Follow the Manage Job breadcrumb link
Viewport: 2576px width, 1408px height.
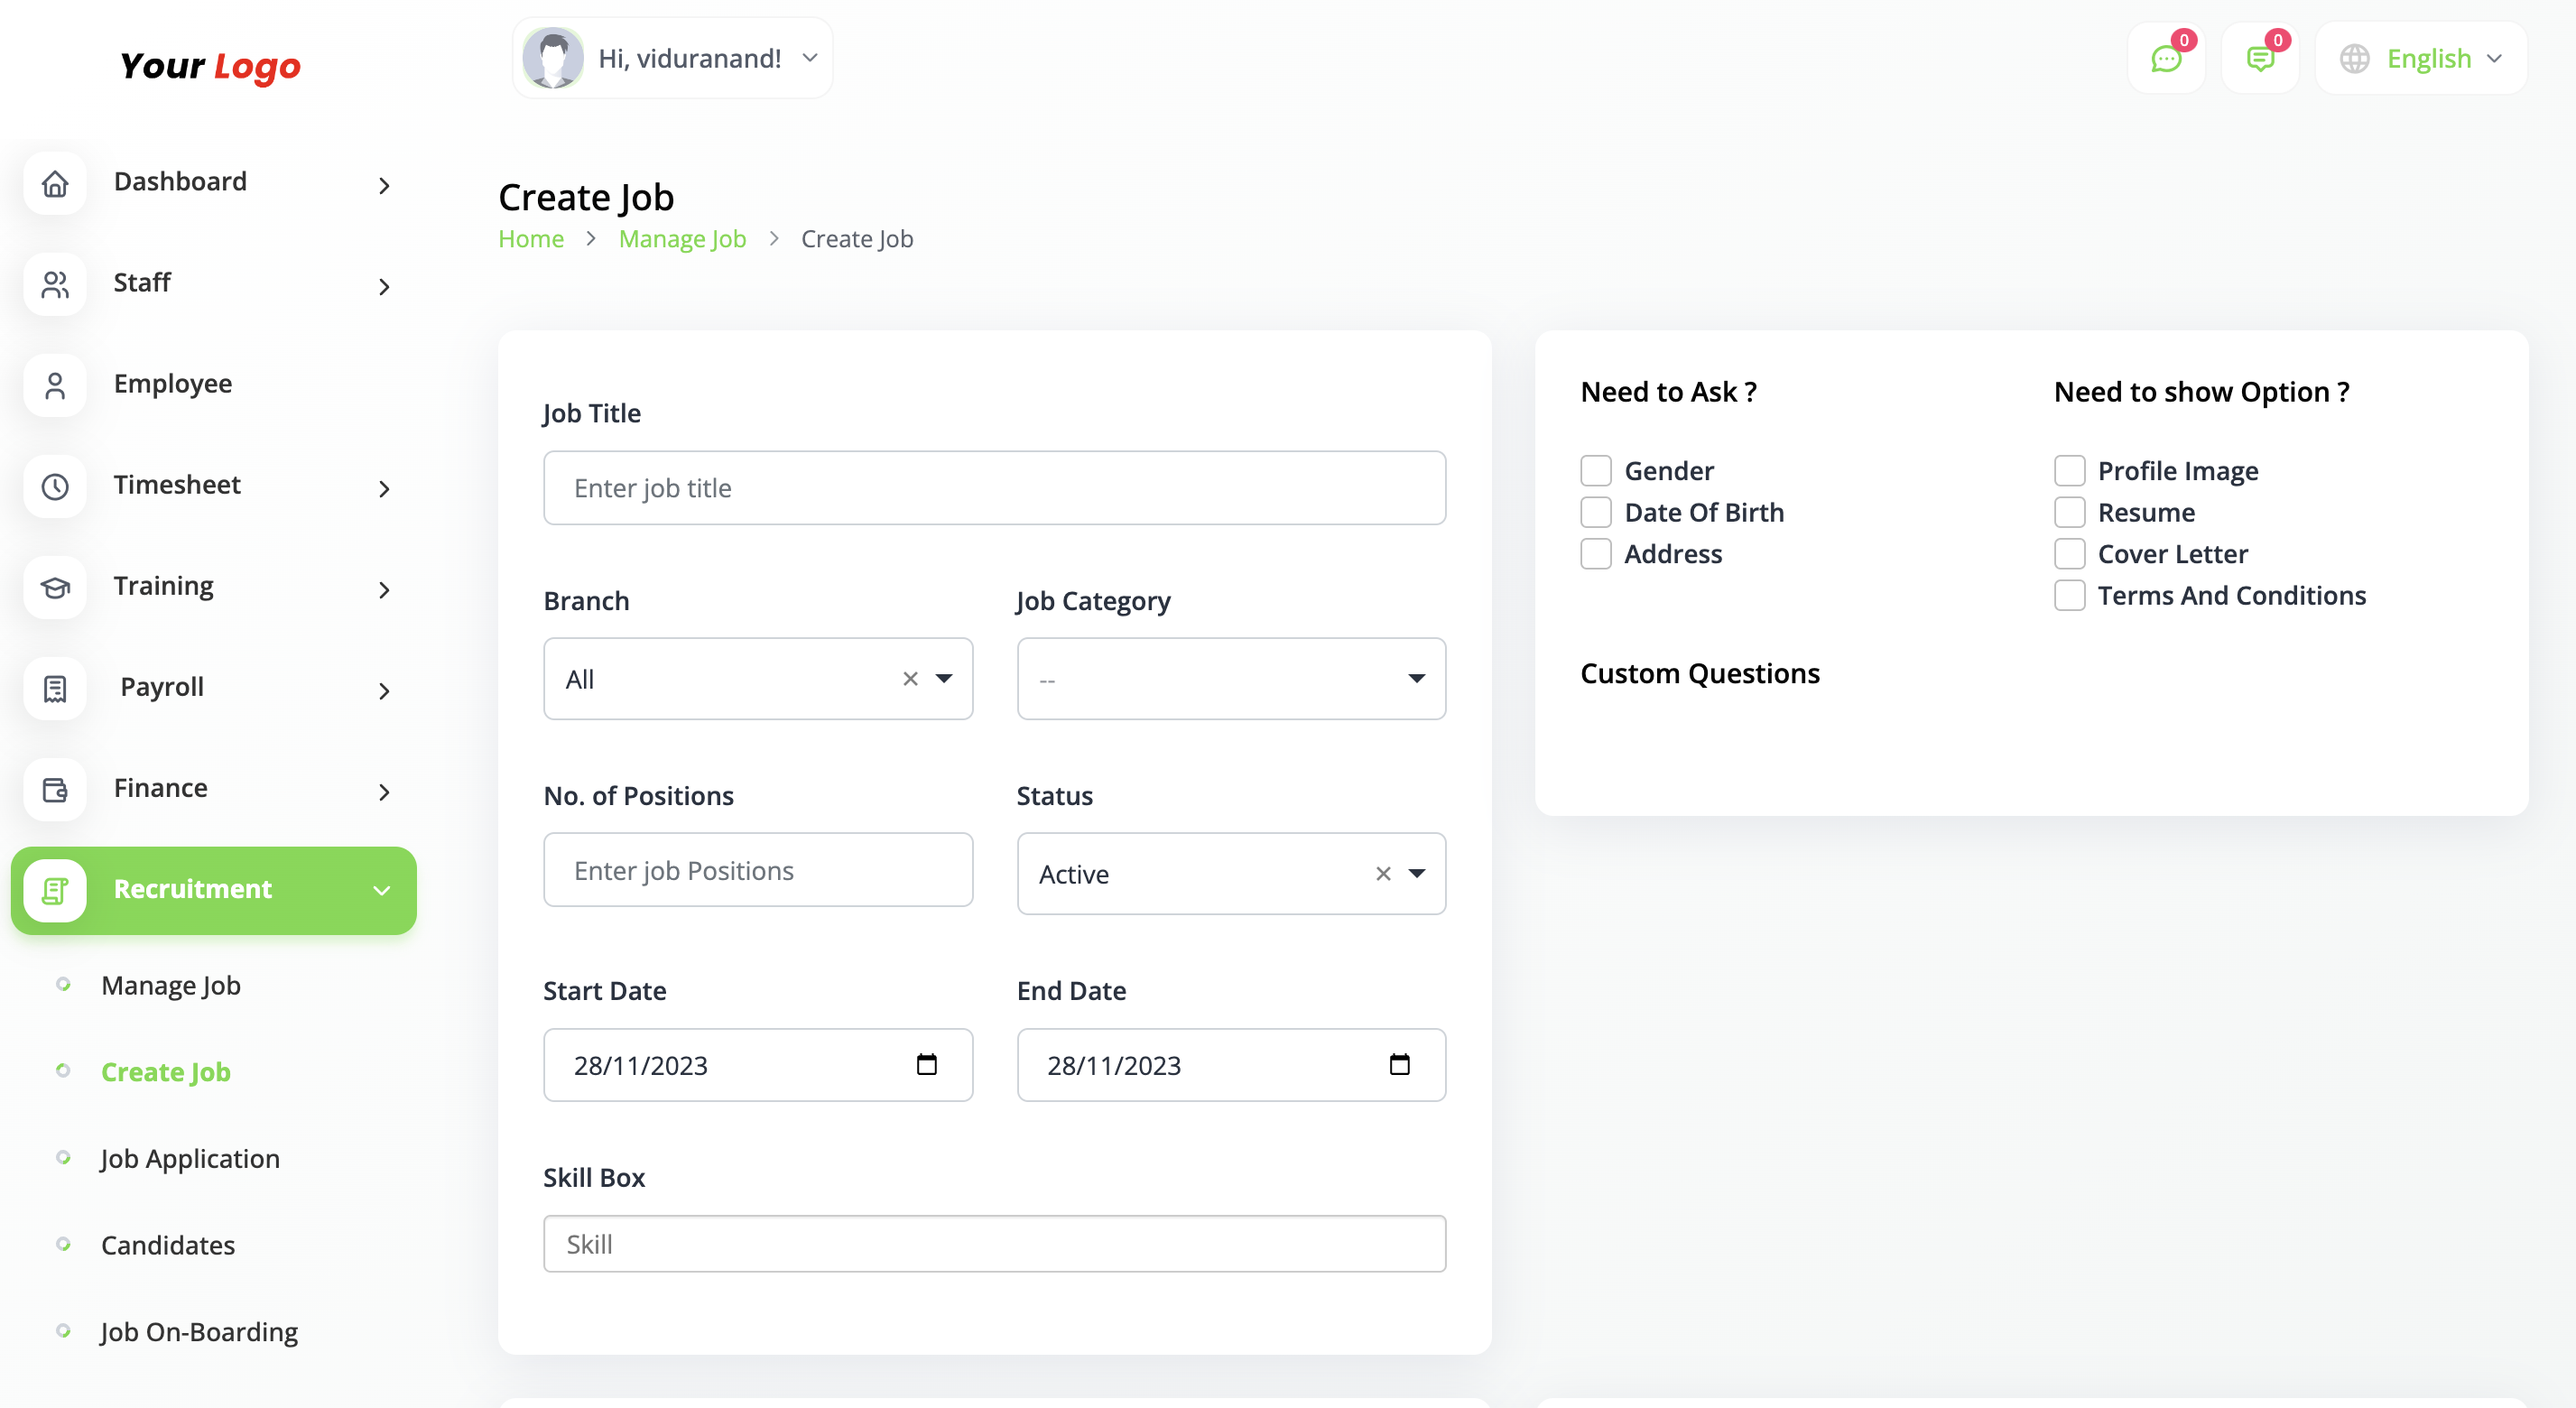682,239
